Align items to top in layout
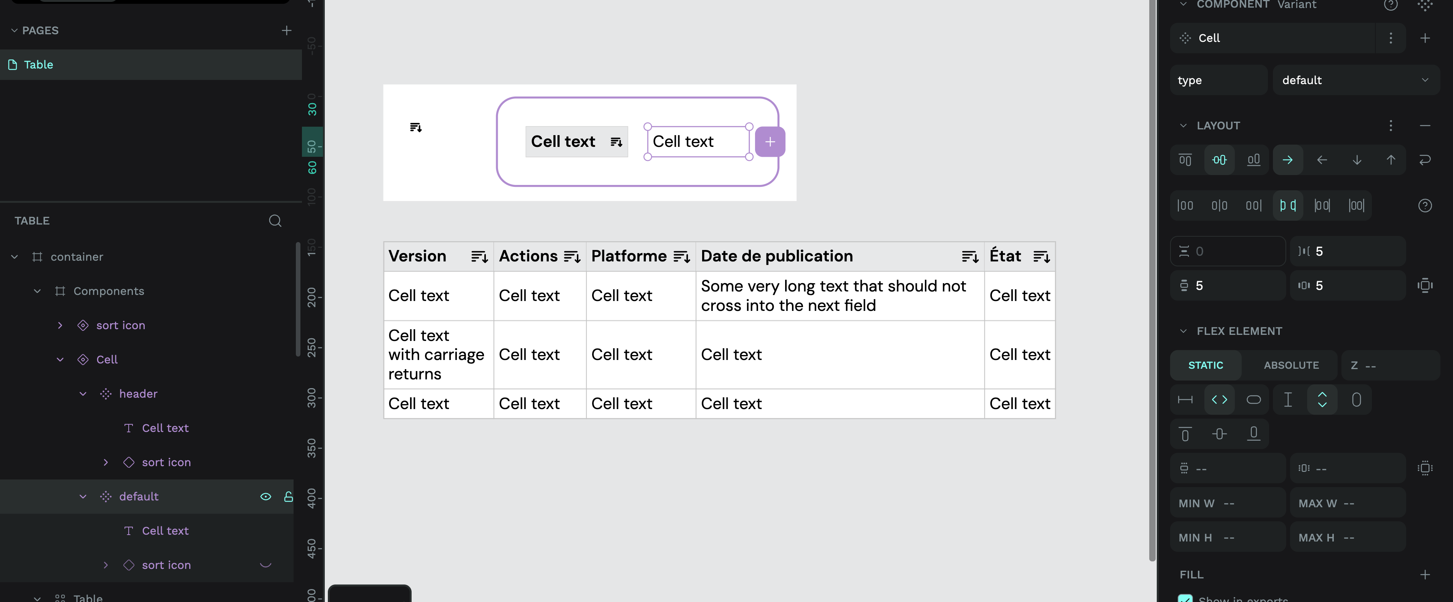 [x=1185, y=160]
